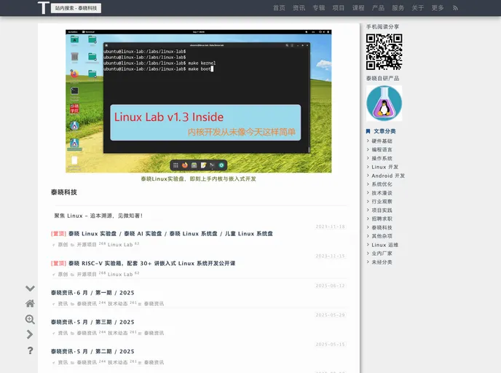Screen dimensions: 501x373
Task: Click the down chevron floating icon
Action: click(30, 288)
